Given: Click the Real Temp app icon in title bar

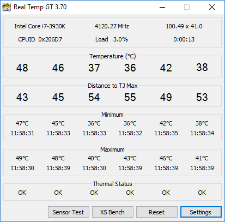Looking at the screenshot, I should pos(7,7).
